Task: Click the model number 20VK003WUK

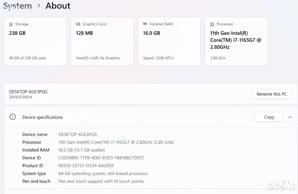Action: pyautogui.click(x=21, y=97)
